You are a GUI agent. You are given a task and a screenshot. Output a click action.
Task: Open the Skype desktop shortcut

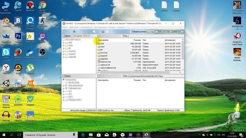coord(6,53)
